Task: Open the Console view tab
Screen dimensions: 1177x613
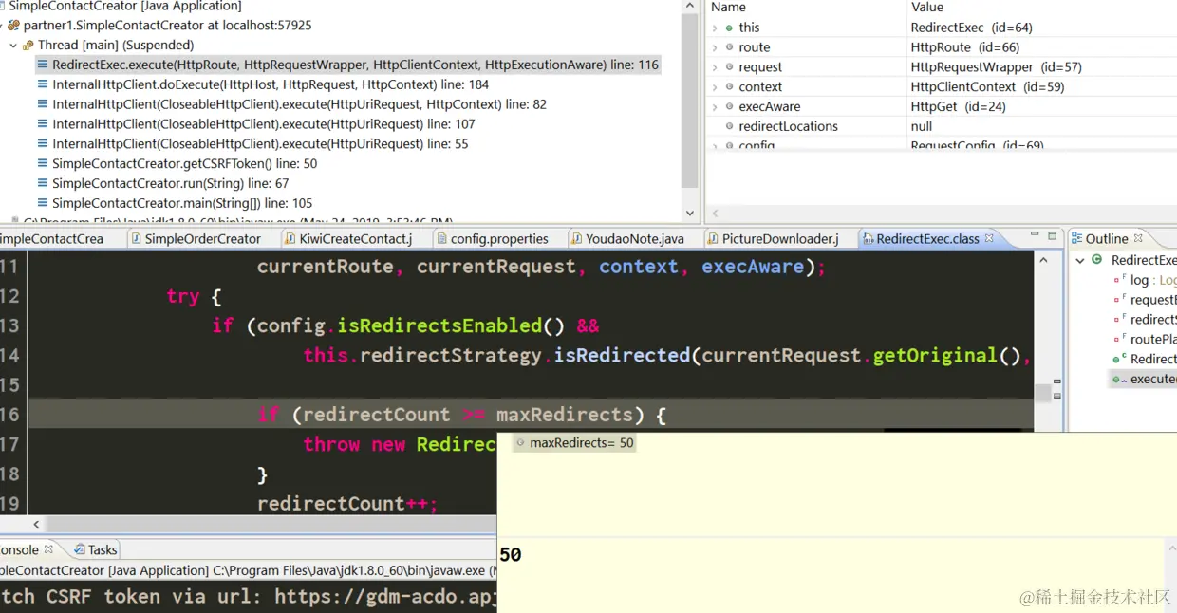Action: [25, 549]
